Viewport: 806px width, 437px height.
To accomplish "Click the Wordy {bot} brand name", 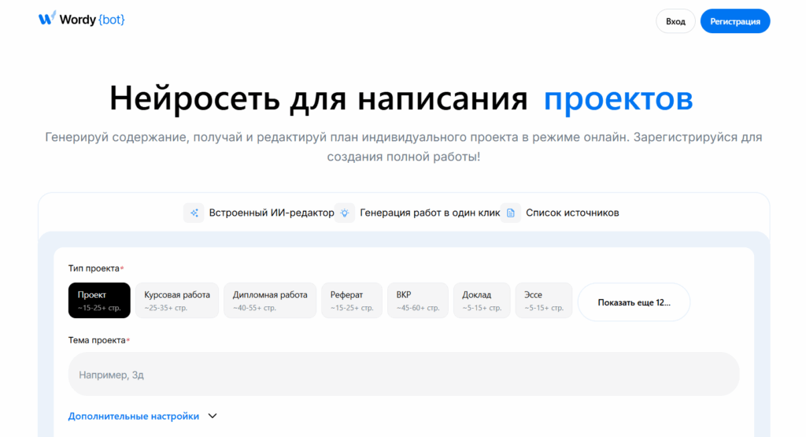I will tap(92, 20).
